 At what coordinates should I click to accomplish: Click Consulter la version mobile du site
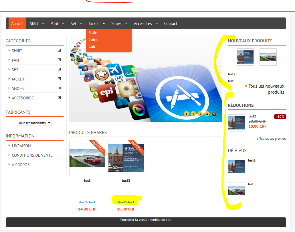click(x=146, y=220)
